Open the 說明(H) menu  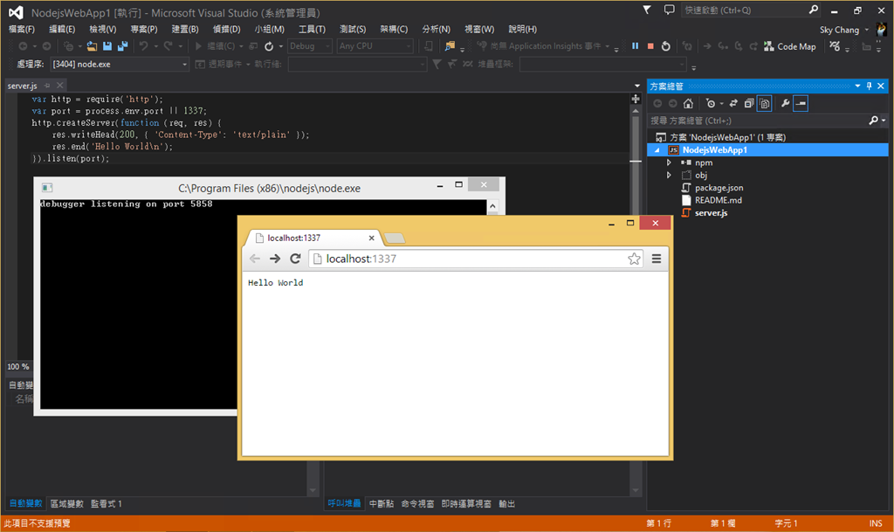coord(522,29)
